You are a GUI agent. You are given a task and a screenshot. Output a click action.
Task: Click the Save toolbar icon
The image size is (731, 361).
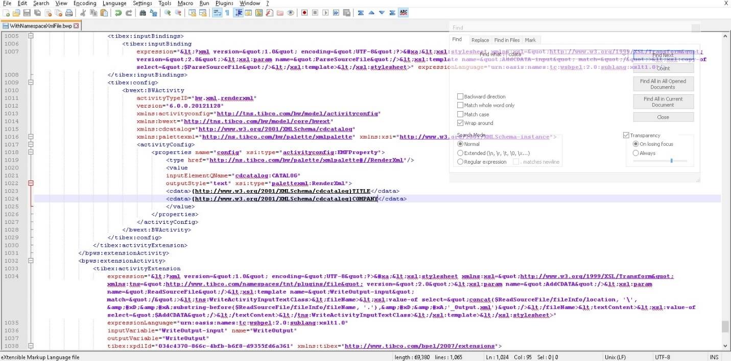click(x=27, y=12)
